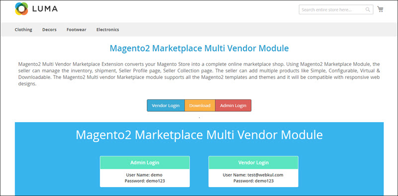Focus the 'Search entire store here' field
The image size is (398, 196).
[336, 9]
